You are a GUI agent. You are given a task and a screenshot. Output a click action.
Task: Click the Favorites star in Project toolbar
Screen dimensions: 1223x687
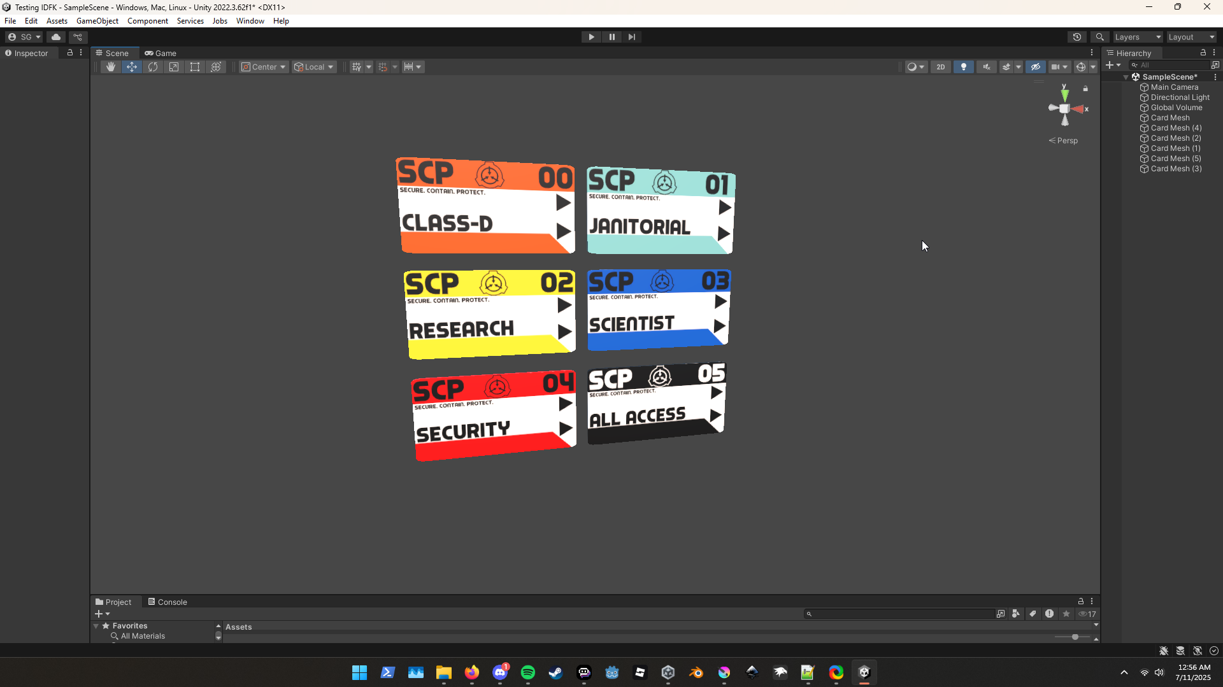point(1066,614)
